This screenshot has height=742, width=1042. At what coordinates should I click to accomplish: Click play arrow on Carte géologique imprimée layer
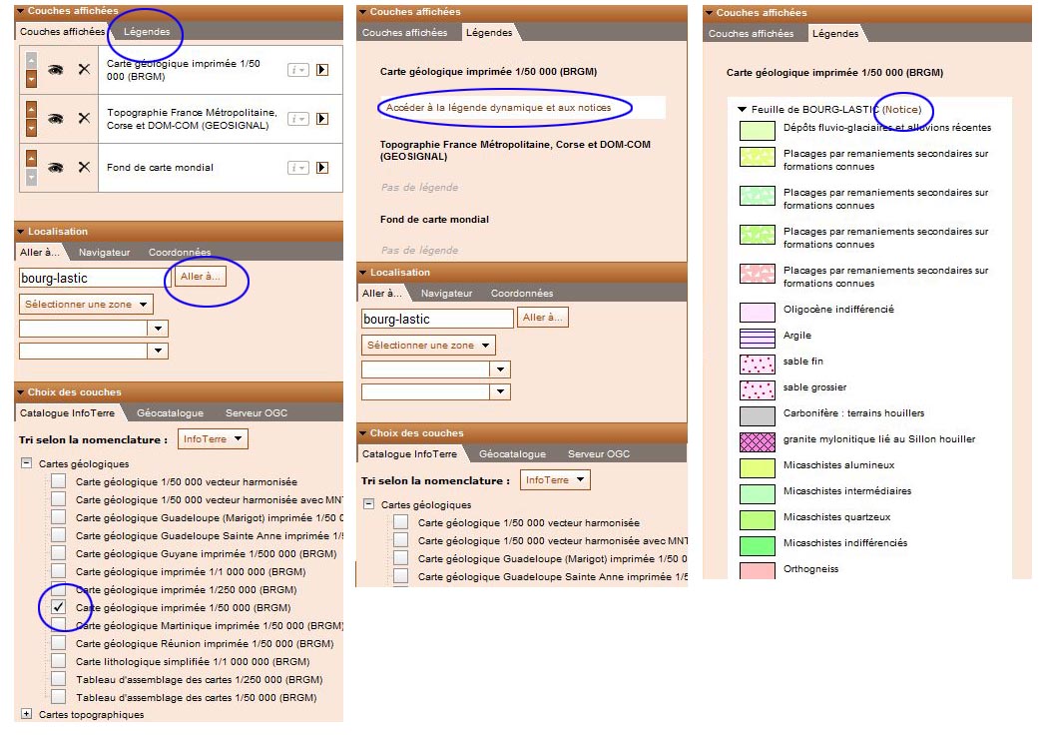[x=322, y=69]
